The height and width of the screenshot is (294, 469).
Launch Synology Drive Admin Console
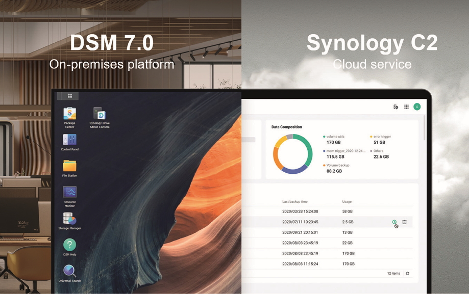(99, 114)
